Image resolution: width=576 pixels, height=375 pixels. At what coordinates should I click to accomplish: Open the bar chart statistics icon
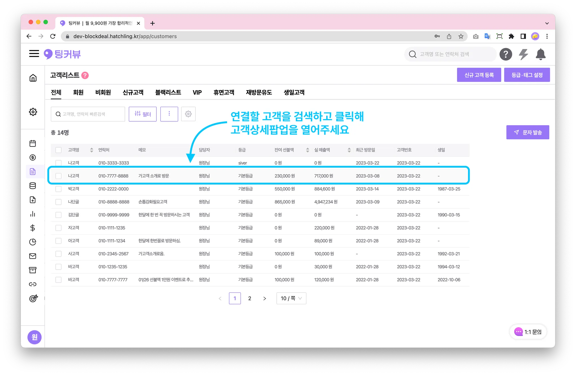(x=33, y=214)
